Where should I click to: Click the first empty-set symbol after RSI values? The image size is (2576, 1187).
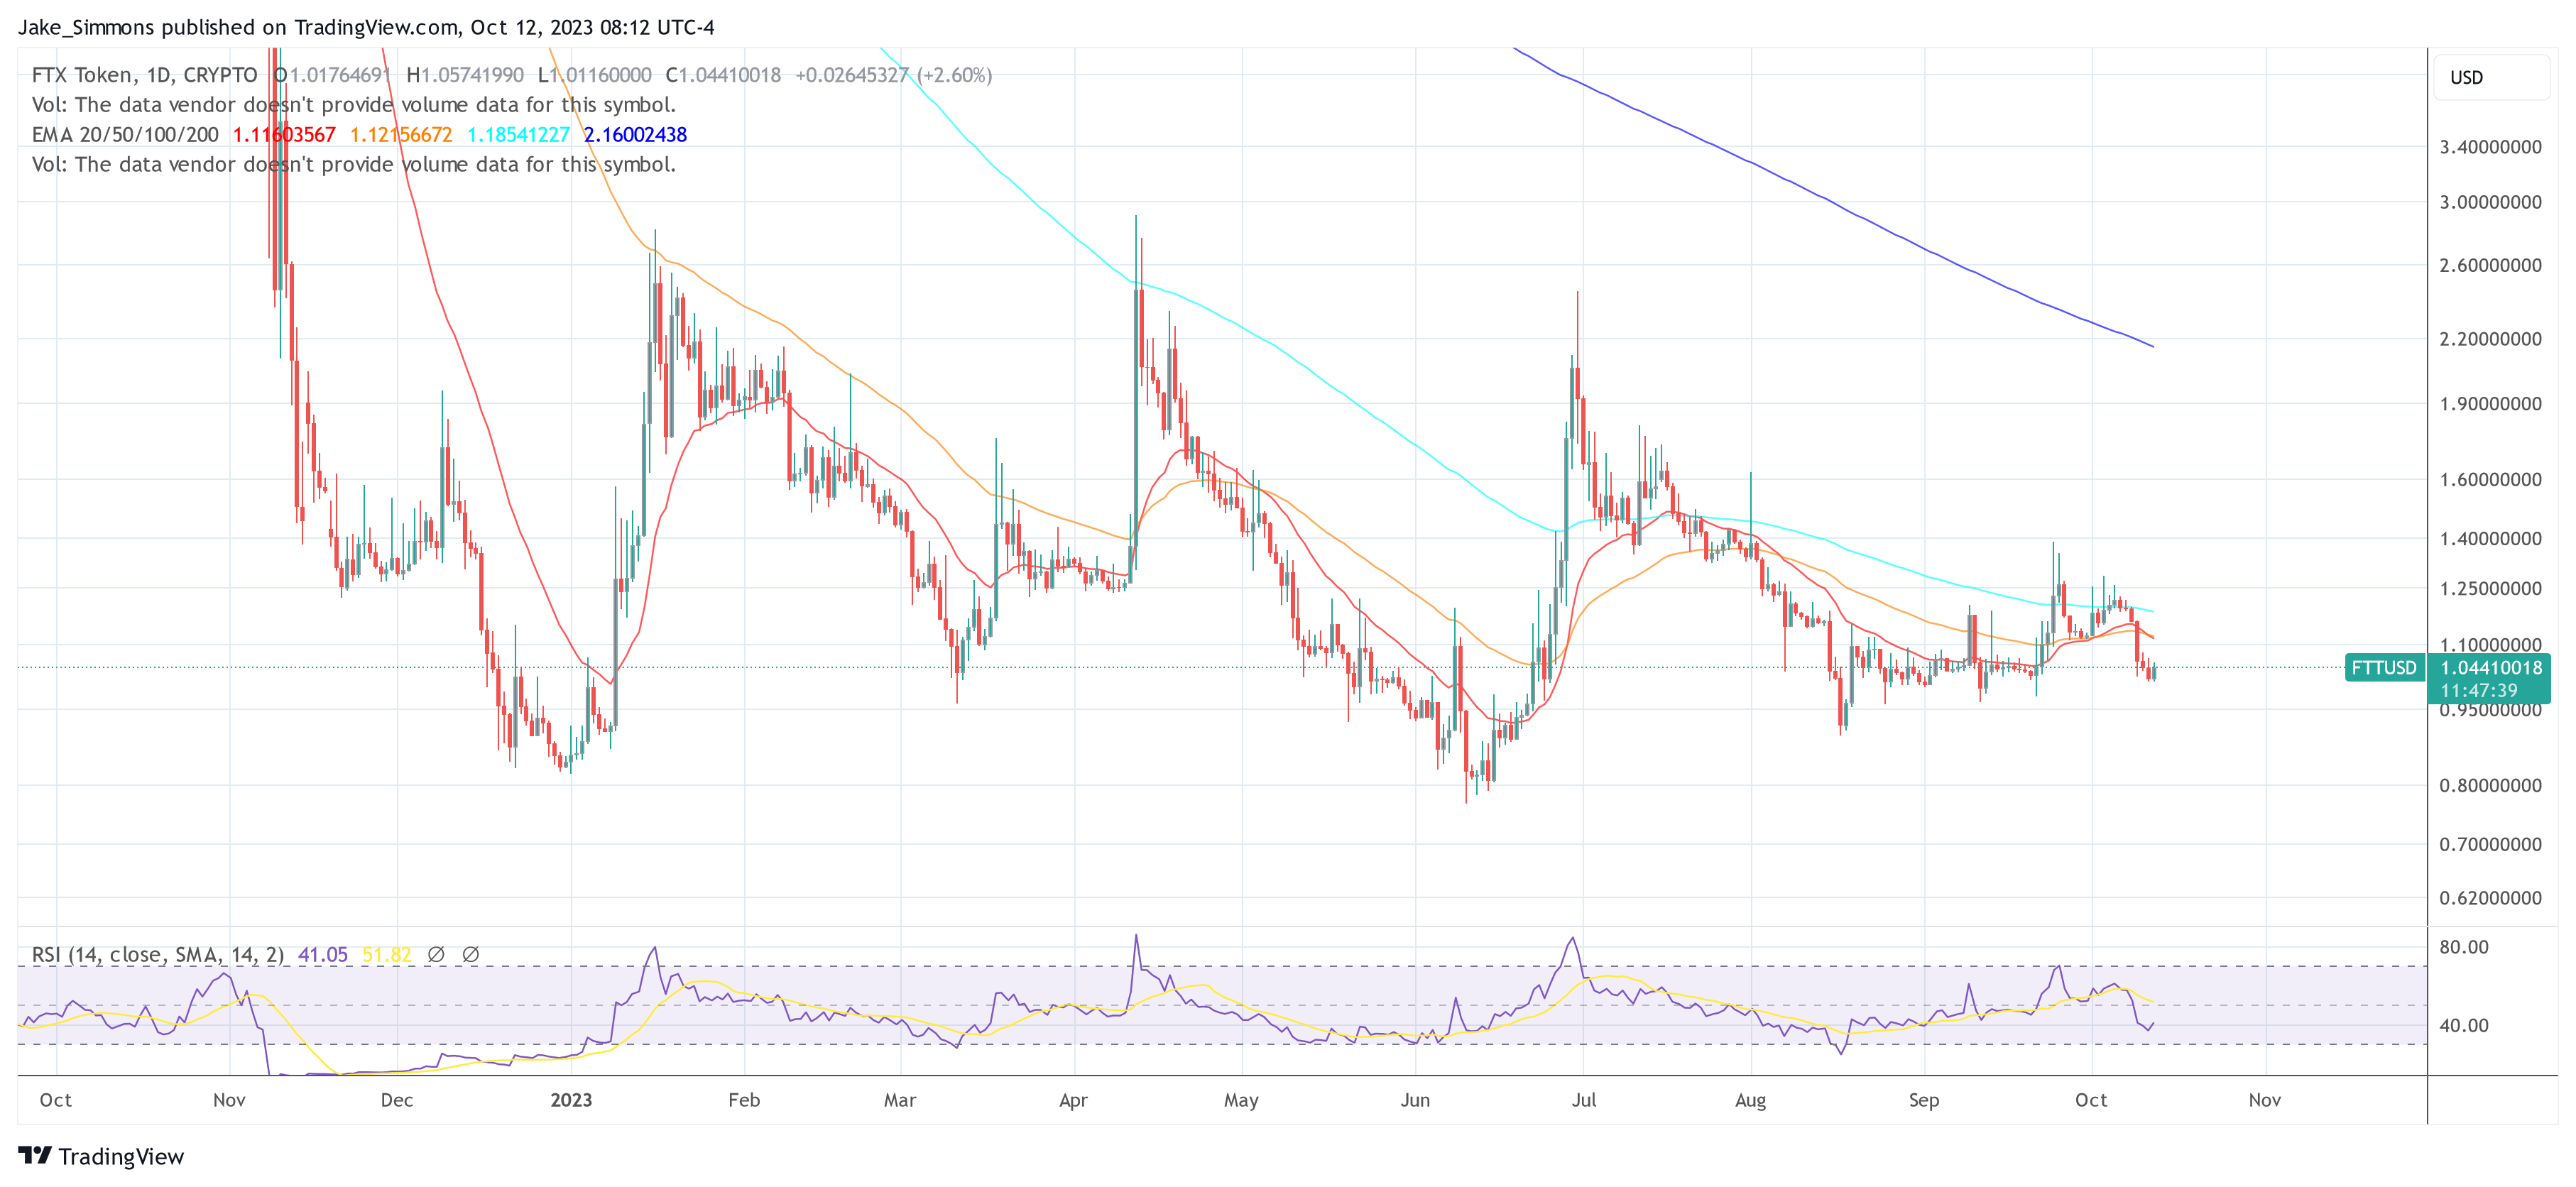(x=436, y=954)
